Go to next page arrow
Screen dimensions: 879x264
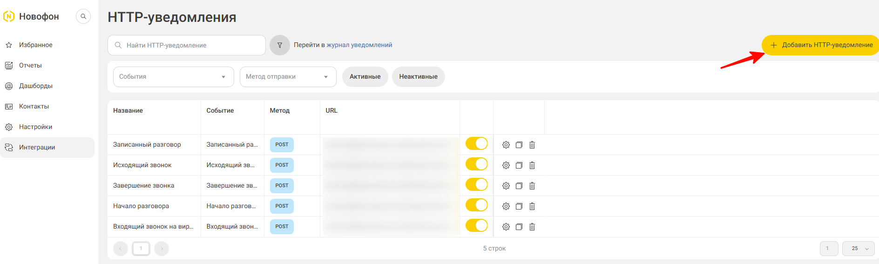coord(162,249)
